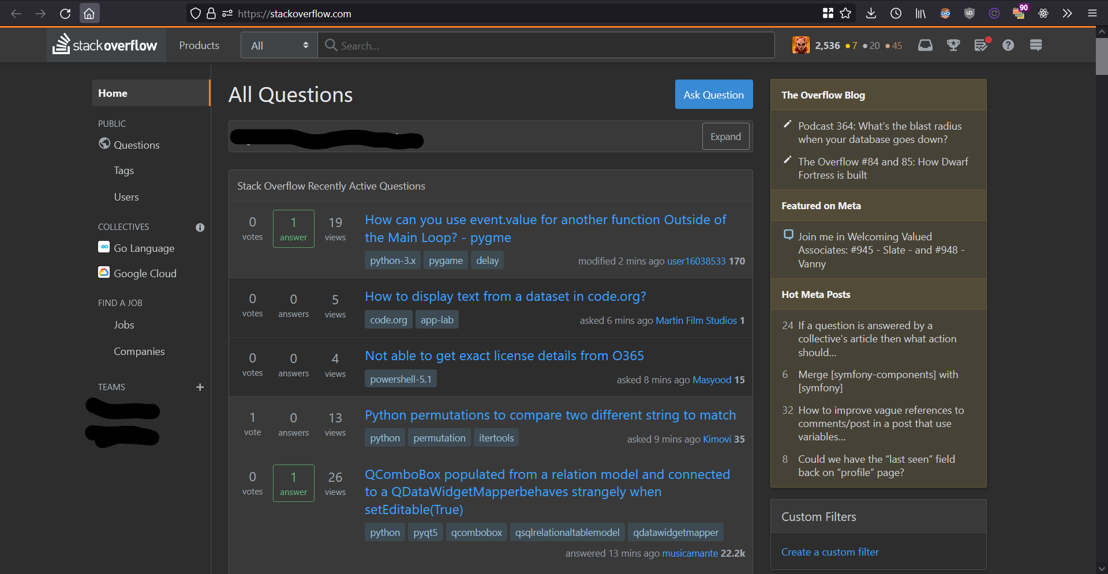Go to browser home page icon
This screenshot has width=1108, height=574.
click(x=89, y=13)
